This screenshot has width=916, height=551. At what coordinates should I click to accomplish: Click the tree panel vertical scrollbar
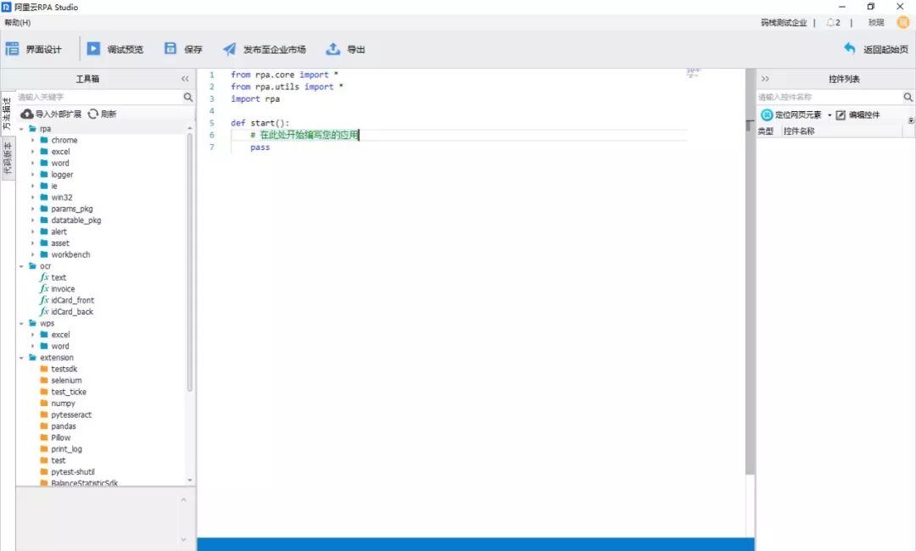(x=190, y=263)
